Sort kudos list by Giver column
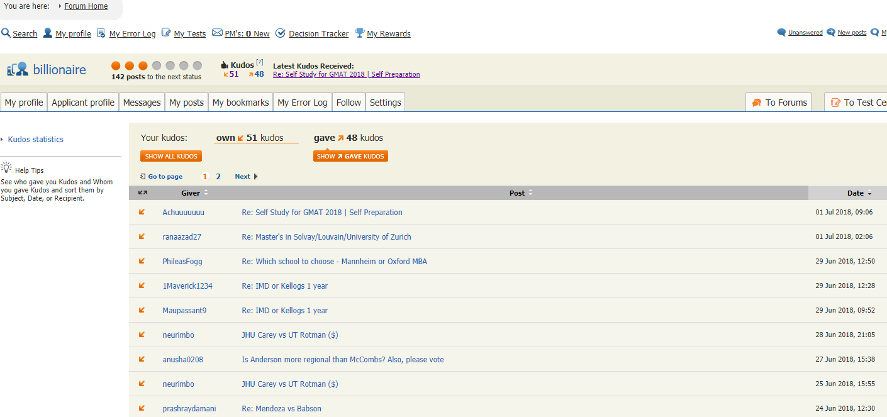887x417 pixels. coord(191,193)
